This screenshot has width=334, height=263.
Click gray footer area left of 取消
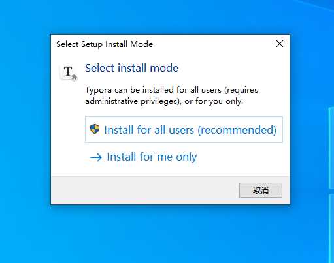point(144,191)
